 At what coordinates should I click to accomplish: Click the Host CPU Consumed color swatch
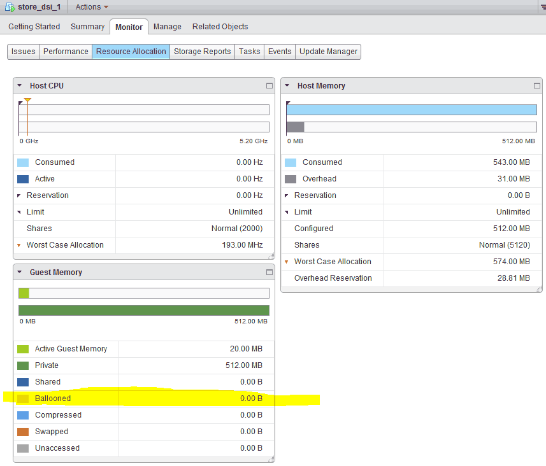[x=23, y=162]
